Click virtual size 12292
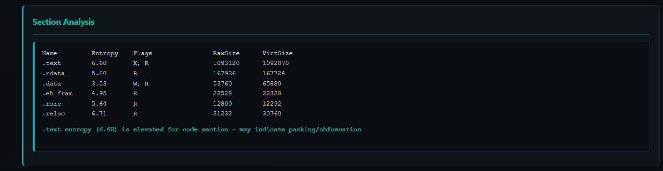The image size is (663, 171). (271, 103)
